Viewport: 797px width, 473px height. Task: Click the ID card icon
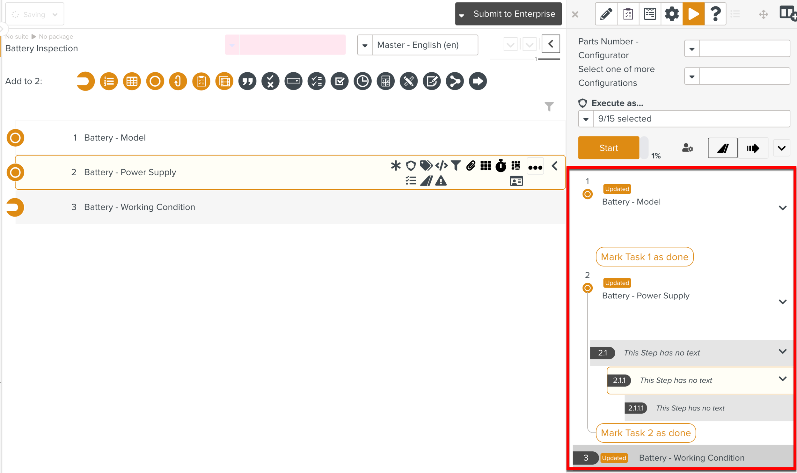tap(516, 181)
